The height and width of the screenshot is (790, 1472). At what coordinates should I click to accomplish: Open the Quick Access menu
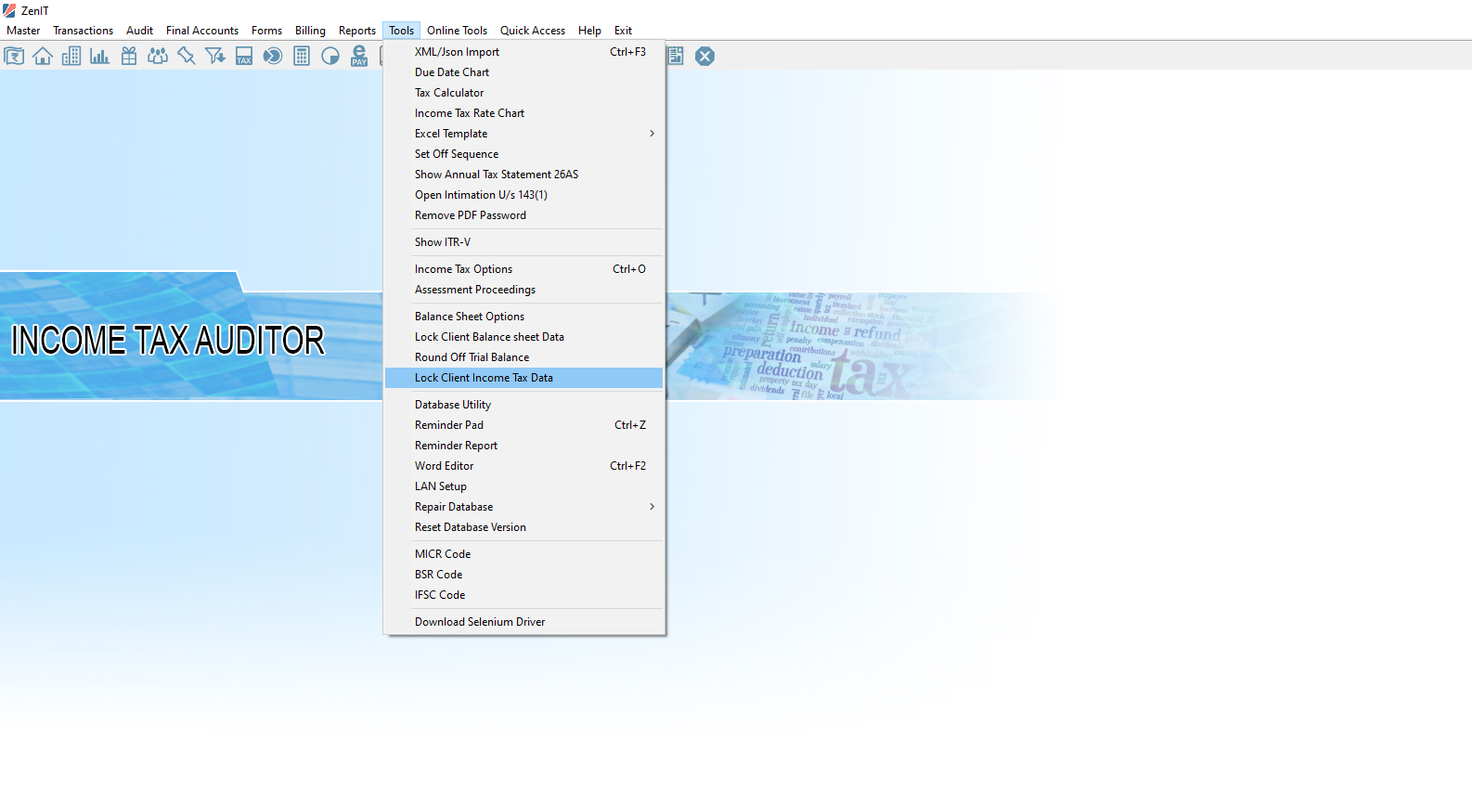[533, 31]
